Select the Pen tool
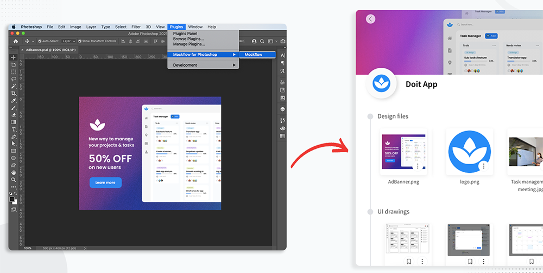The height and width of the screenshot is (273, 543). [14, 136]
